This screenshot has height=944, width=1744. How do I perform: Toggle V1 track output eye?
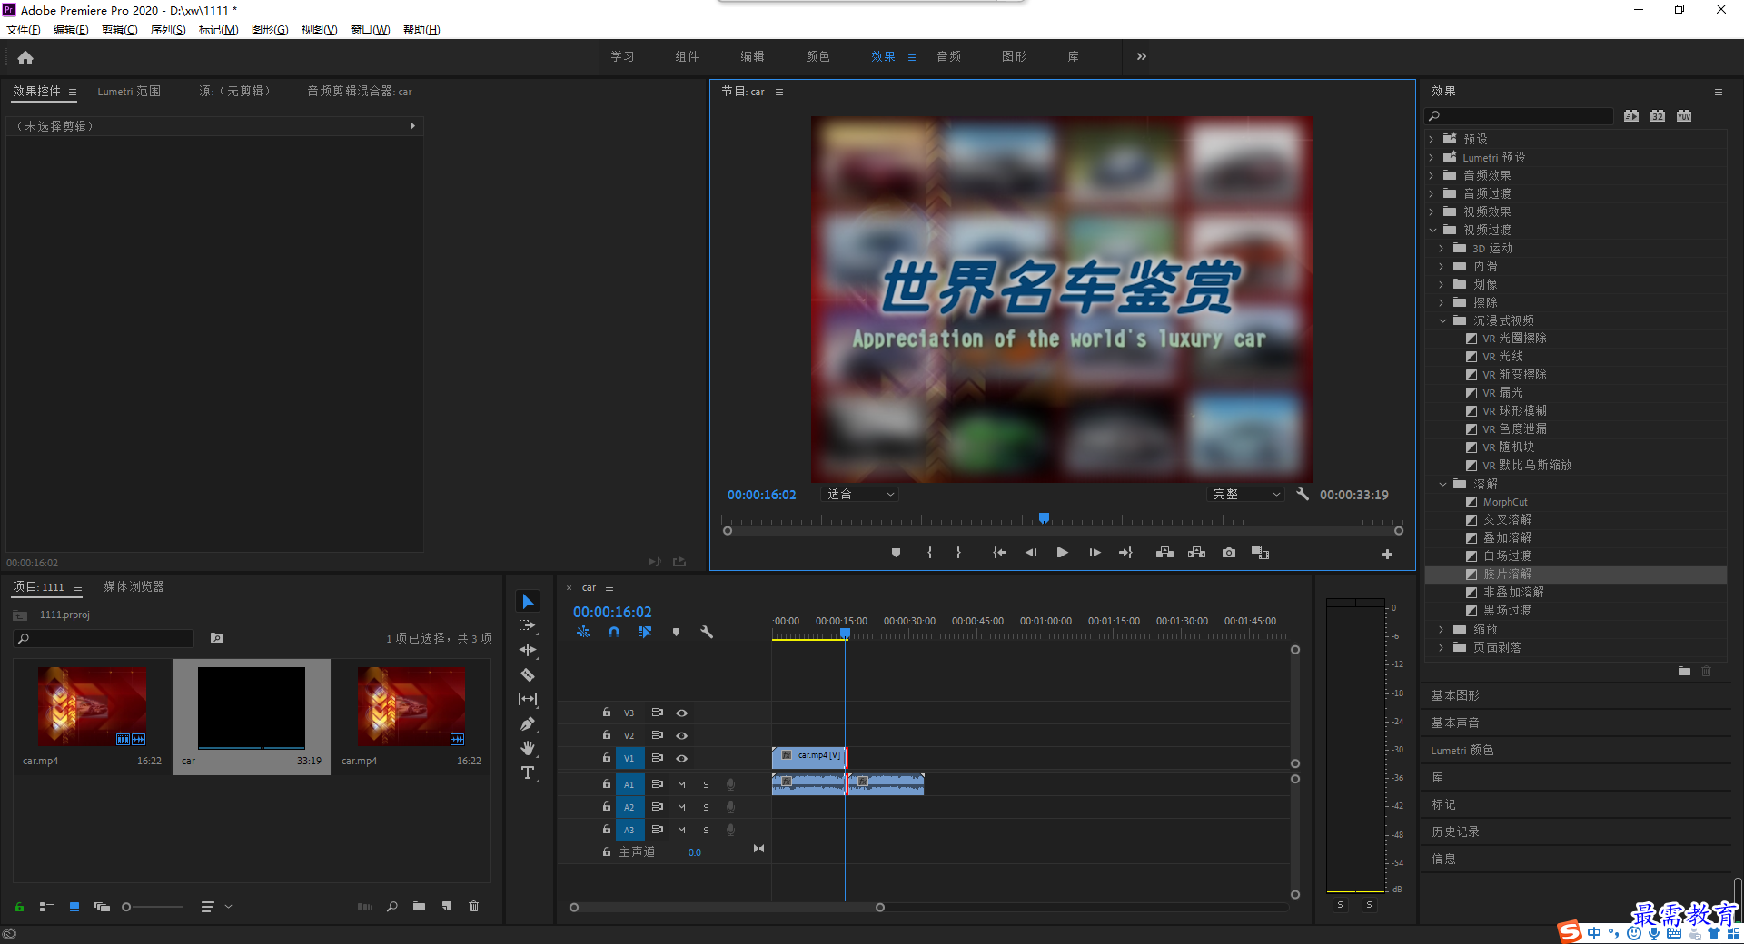681,758
